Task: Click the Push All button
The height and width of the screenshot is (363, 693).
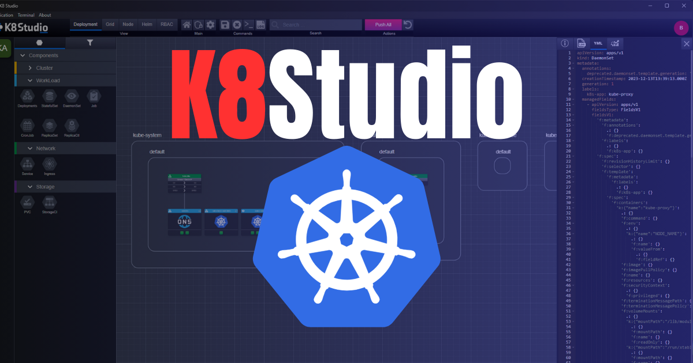Action: pos(383,24)
